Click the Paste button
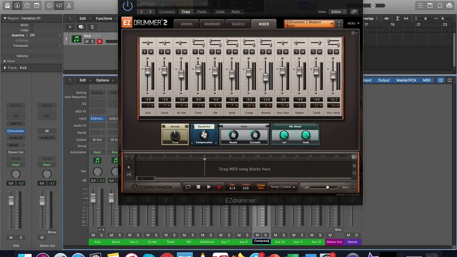The height and width of the screenshot is (257, 457). tap(201, 12)
